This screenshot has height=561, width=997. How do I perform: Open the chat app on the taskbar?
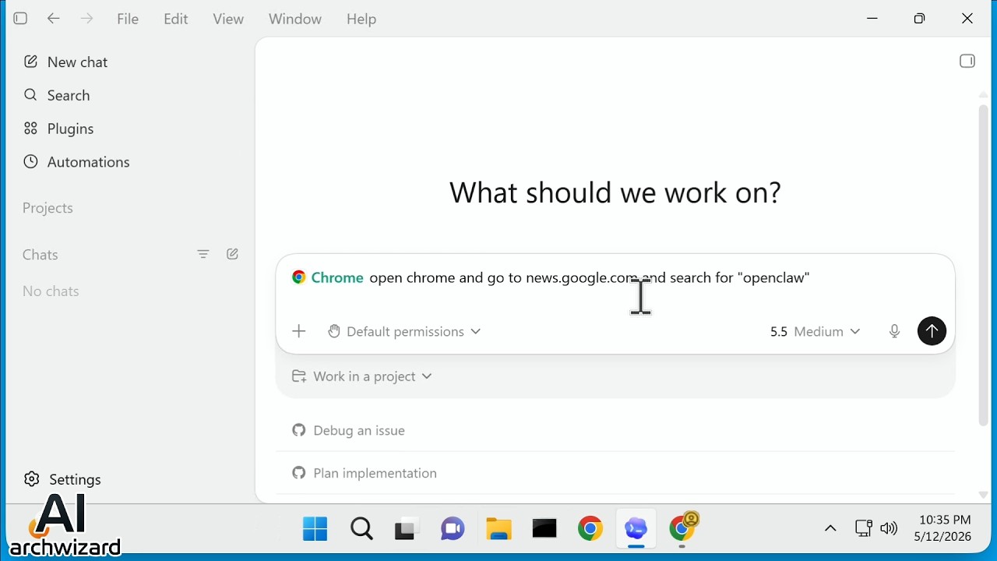pos(453,529)
